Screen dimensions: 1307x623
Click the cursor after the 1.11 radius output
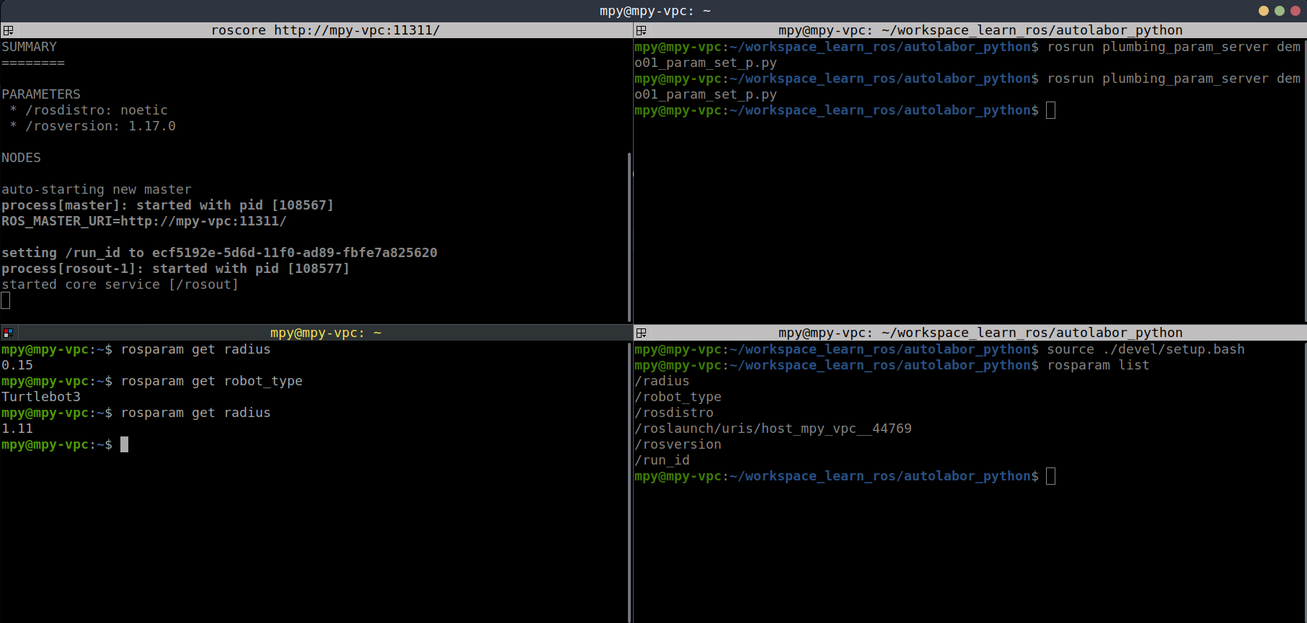point(124,444)
